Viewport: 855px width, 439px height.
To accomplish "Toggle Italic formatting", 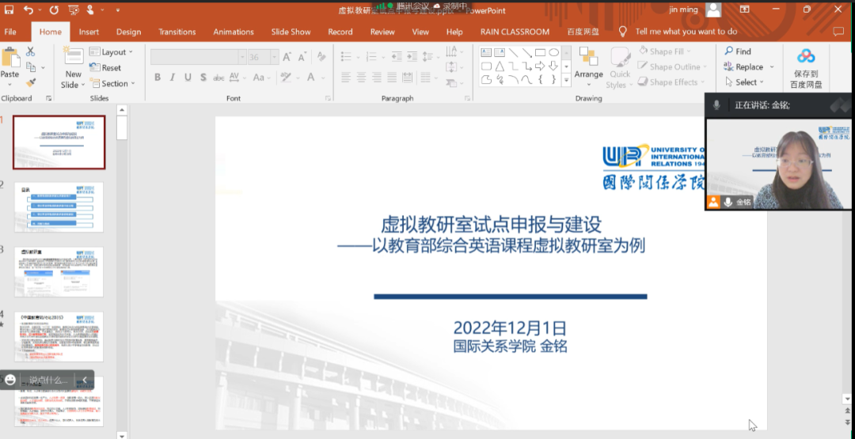I will (173, 78).
